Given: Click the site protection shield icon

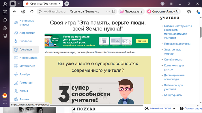Looking at the screenshot, I should point(40,11).
